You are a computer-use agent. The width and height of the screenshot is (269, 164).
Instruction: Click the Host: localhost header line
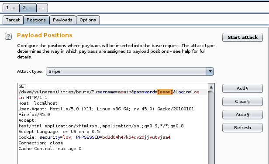tap(38, 103)
